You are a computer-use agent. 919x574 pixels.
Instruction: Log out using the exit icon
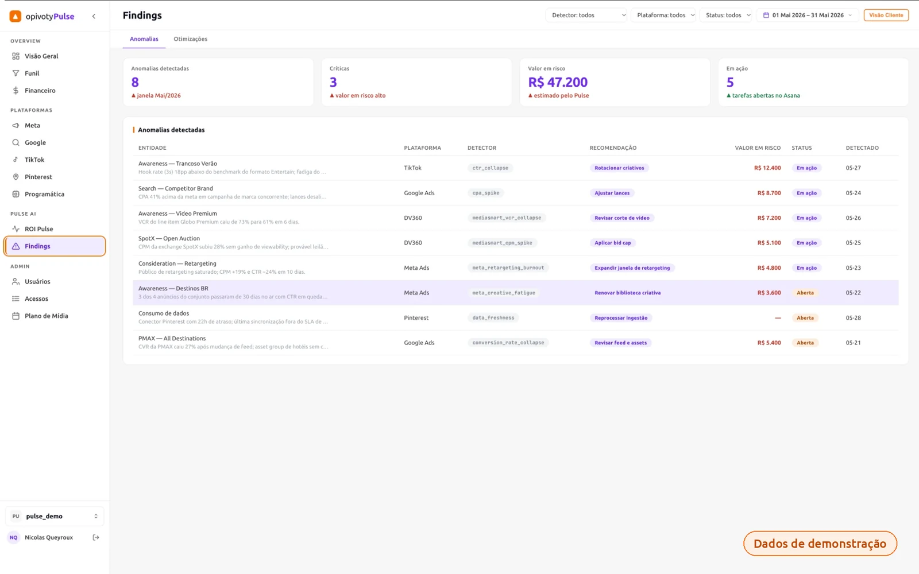coord(96,537)
